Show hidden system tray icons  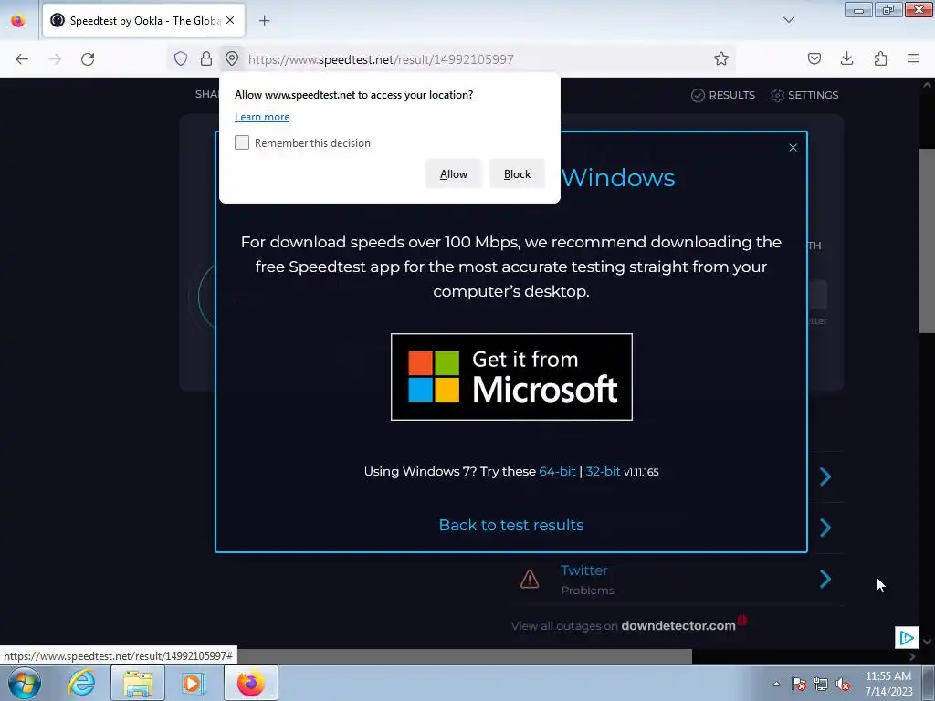click(776, 684)
